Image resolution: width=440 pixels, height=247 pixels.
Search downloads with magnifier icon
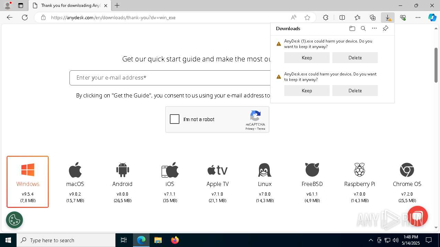(363, 28)
